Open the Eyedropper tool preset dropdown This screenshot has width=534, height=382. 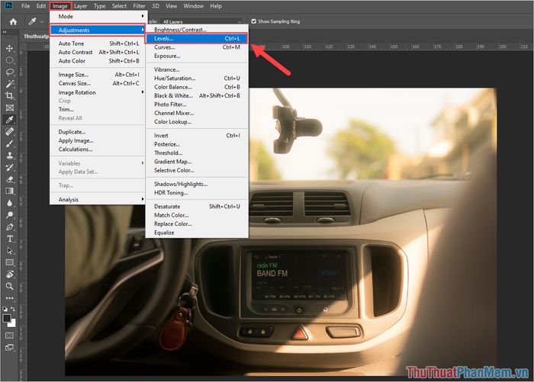tap(42, 22)
